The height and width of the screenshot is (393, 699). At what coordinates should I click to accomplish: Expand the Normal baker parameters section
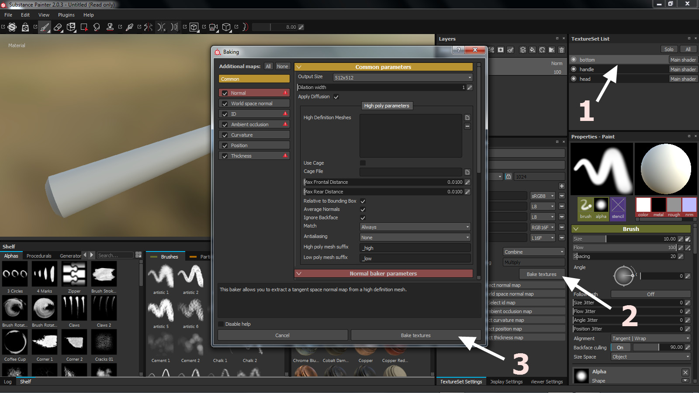tap(383, 274)
